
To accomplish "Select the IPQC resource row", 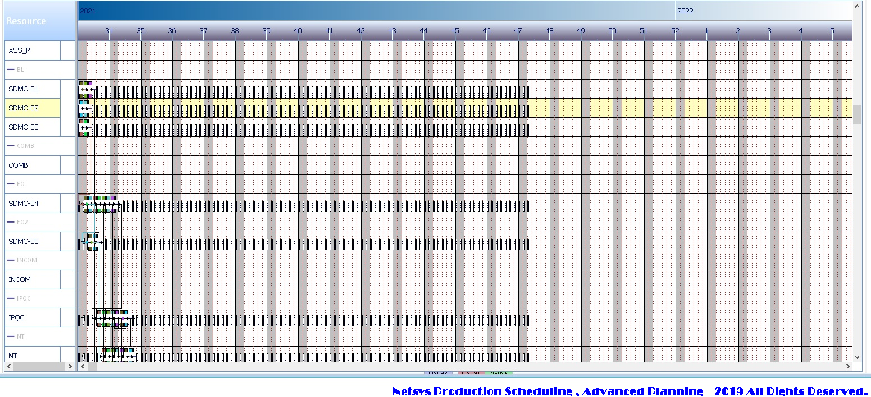I will tap(33, 317).
